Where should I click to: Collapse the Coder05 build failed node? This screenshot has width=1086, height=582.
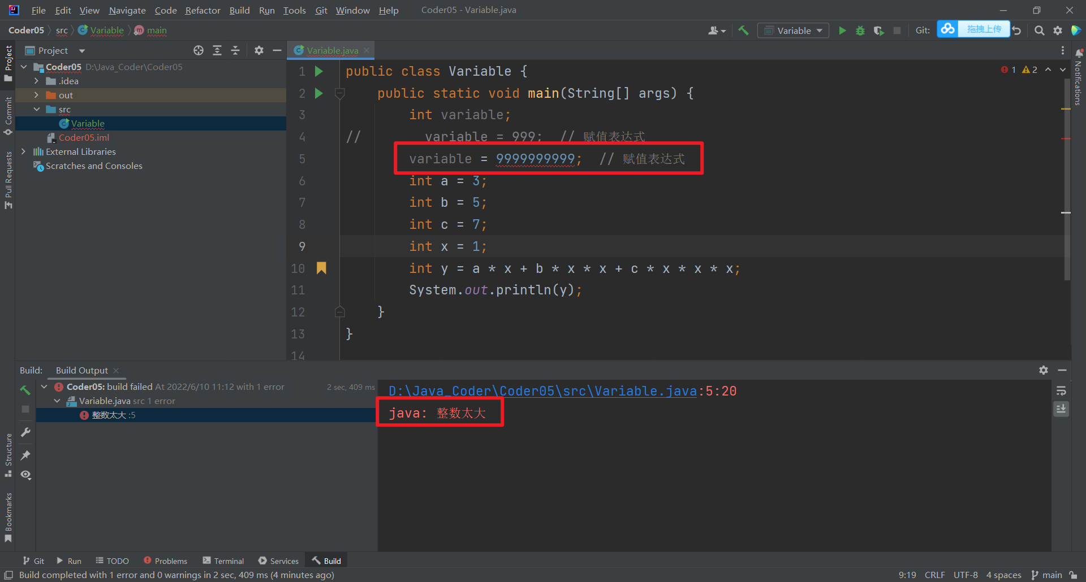coord(44,386)
